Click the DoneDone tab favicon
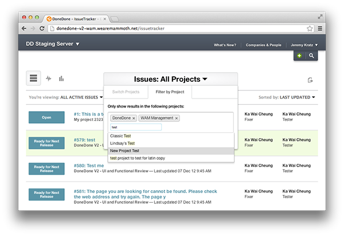 (49, 19)
